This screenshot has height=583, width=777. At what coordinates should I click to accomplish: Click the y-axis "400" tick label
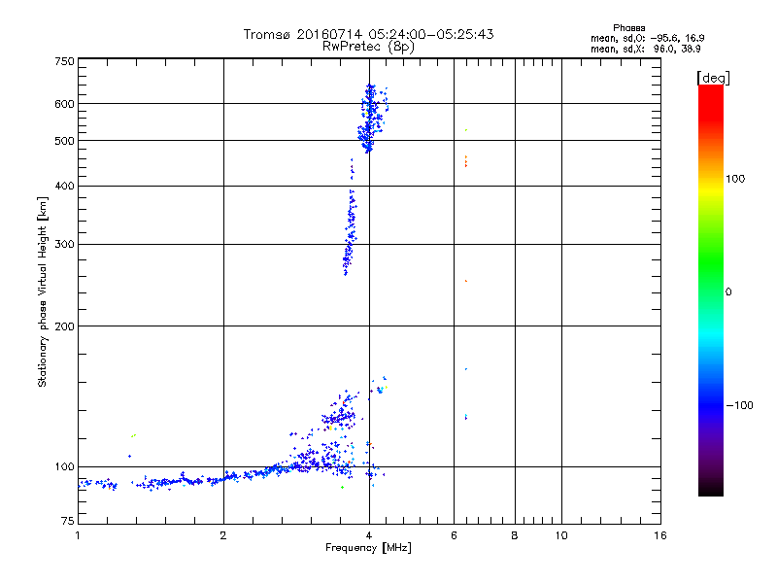pos(64,187)
